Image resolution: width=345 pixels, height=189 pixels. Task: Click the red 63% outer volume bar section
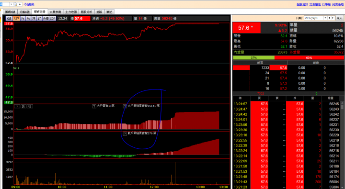click(x=309, y=57)
